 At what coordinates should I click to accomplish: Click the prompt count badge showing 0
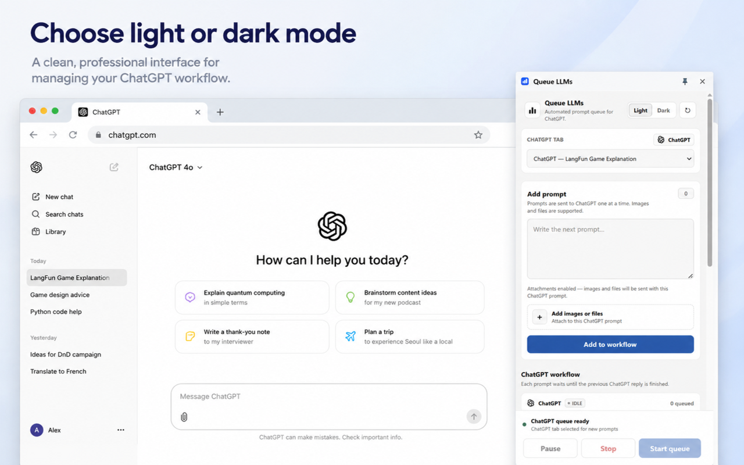[x=686, y=194]
